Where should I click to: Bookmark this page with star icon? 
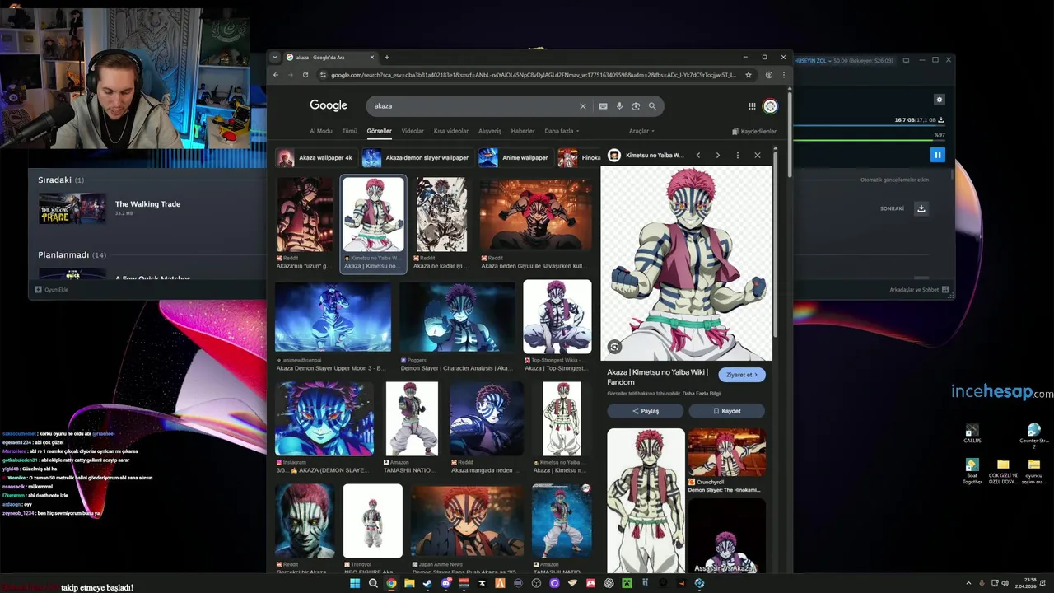coord(749,75)
